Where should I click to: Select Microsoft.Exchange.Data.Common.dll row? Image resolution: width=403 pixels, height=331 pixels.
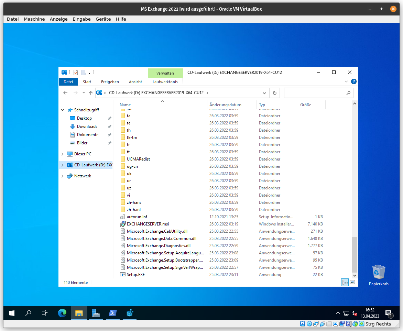click(221, 239)
